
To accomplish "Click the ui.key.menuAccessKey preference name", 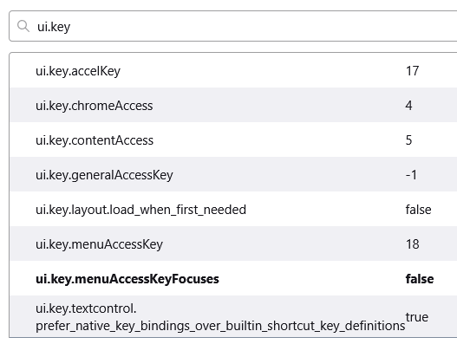I will coord(99,244).
